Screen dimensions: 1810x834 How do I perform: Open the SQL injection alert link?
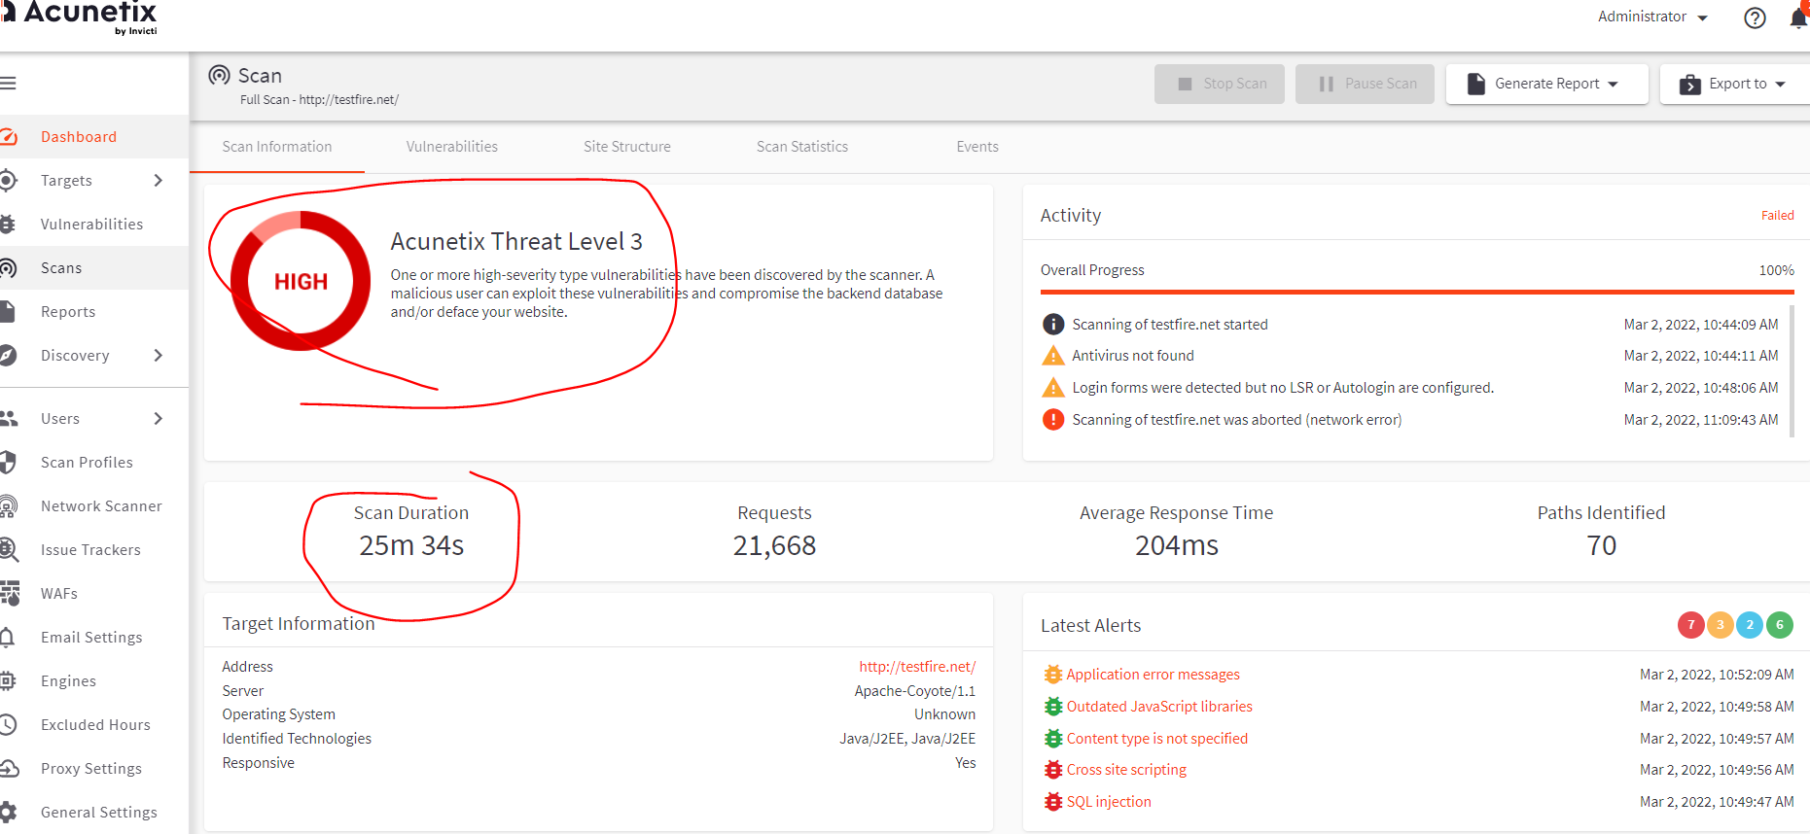(x=1109, y=802)
